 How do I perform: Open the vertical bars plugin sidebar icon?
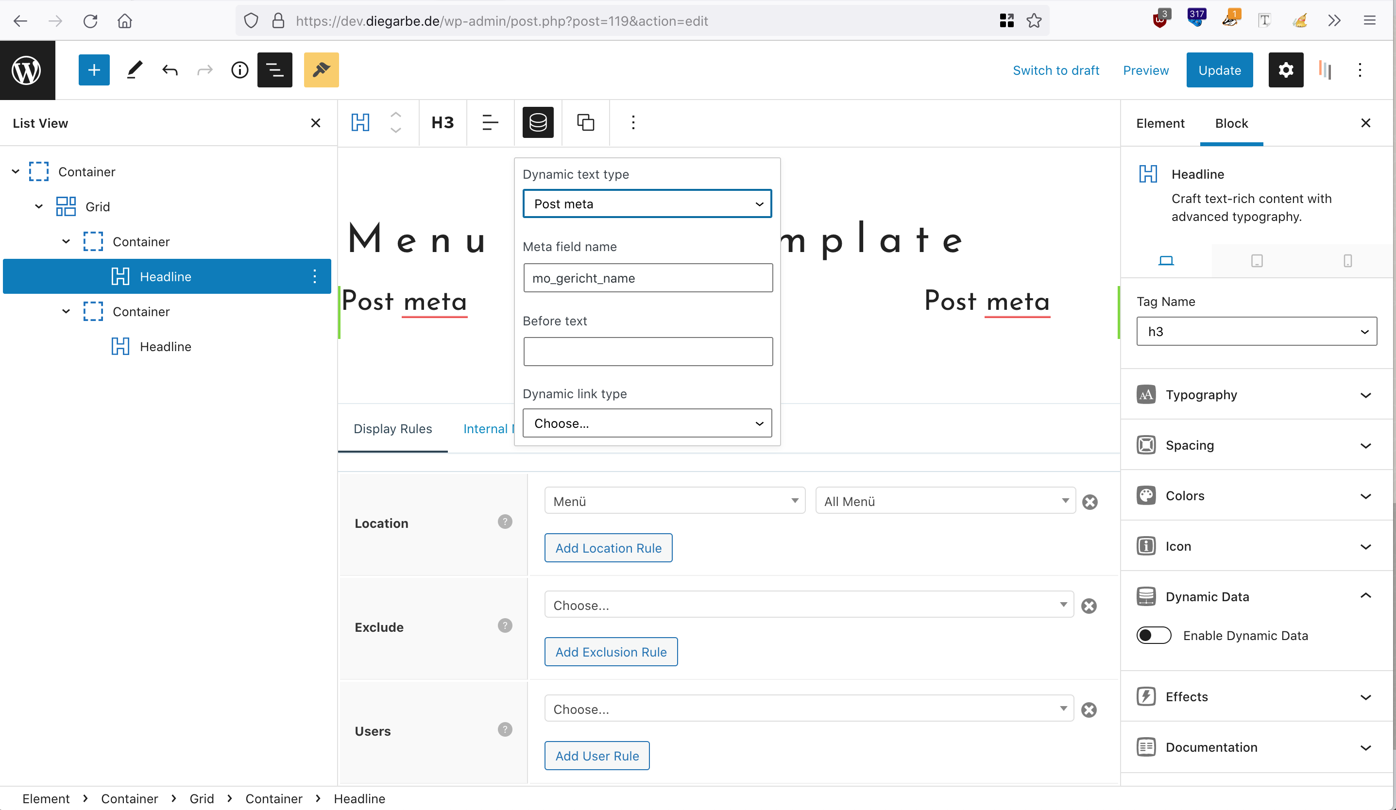(x=1325, y=70)
